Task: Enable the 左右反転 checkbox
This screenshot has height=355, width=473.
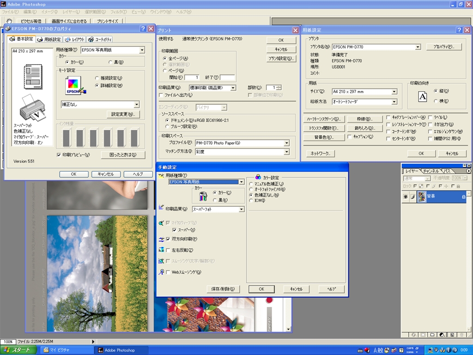Action: tap(168, 250)
